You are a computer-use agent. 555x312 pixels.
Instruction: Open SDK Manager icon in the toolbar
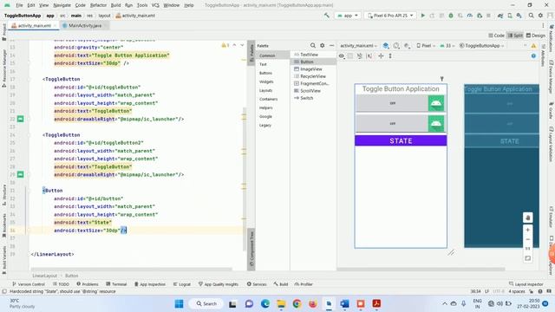[x=519, y=16]
